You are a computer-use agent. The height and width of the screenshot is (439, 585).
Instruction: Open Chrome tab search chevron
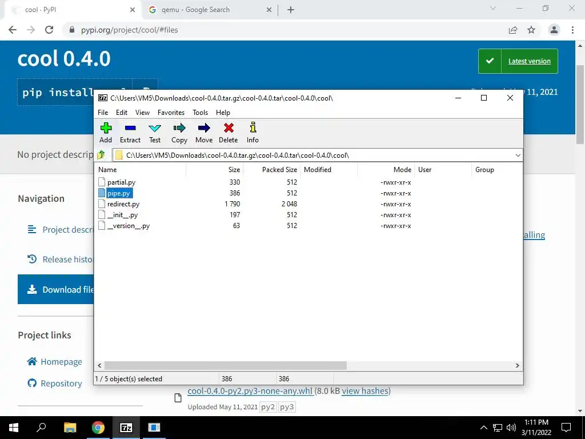click(493, 8)
